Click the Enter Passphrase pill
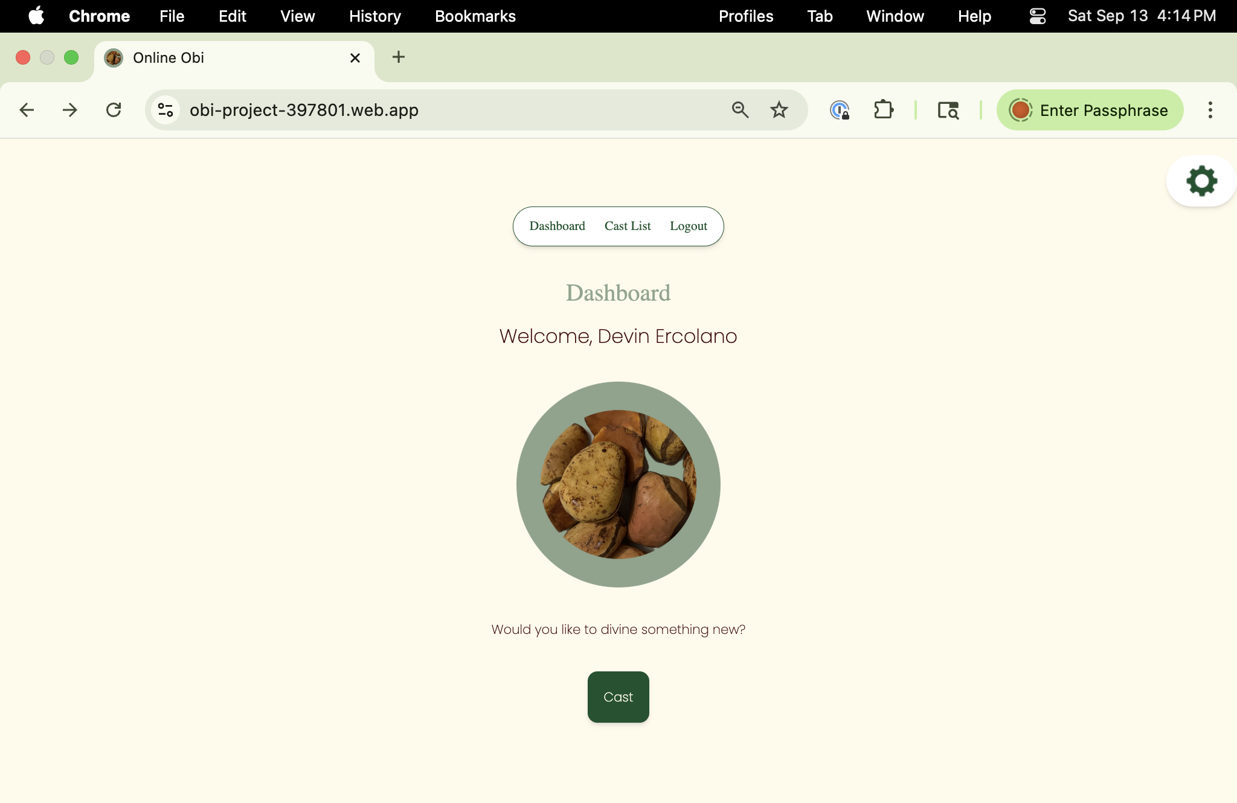 (1090, 110)
